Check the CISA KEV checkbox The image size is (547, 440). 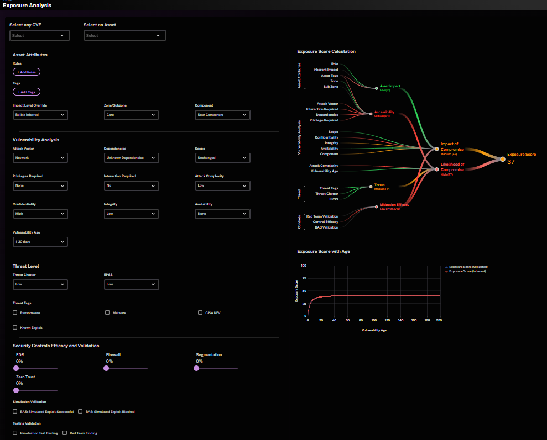pyautogui.click(x=200, y=312)
